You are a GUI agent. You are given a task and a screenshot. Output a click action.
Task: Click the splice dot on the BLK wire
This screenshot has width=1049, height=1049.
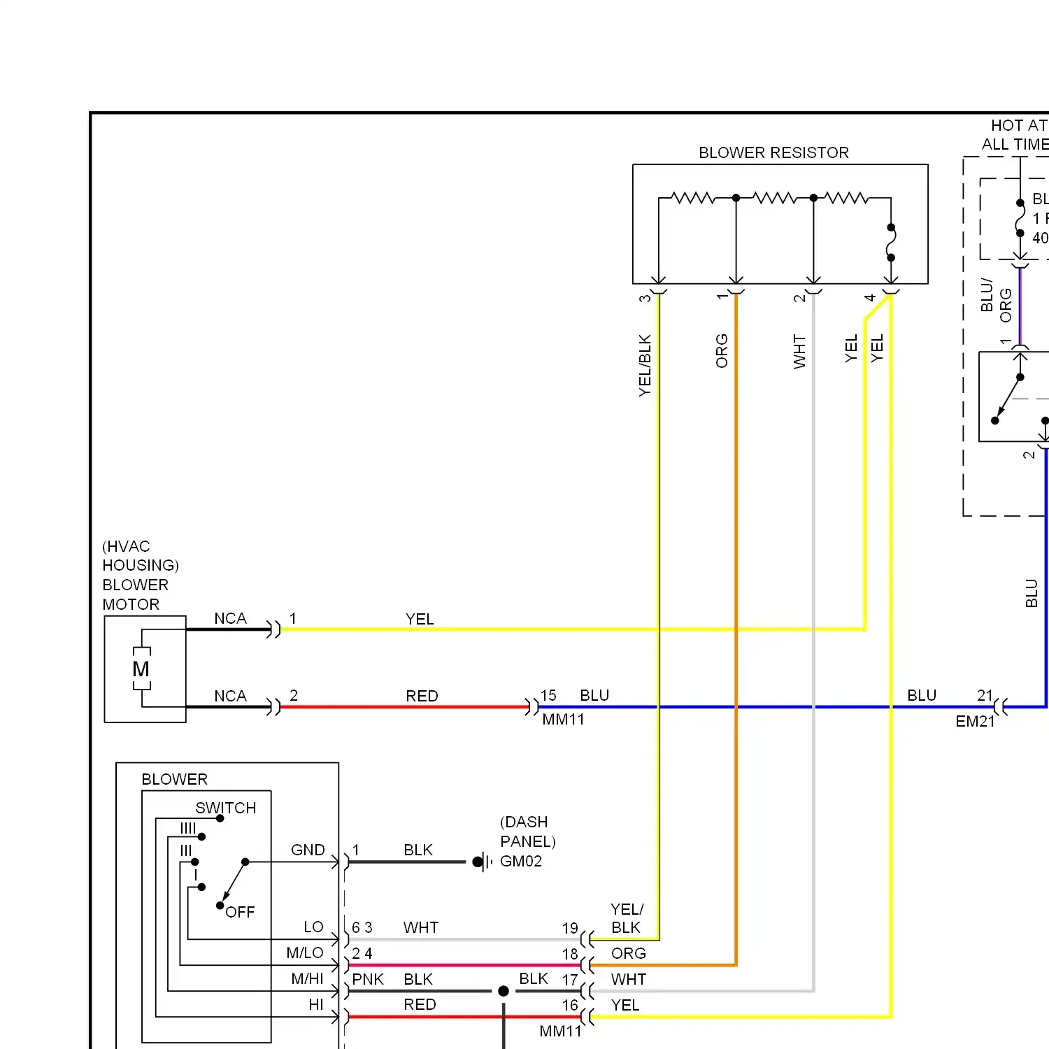tap(504, 991)
